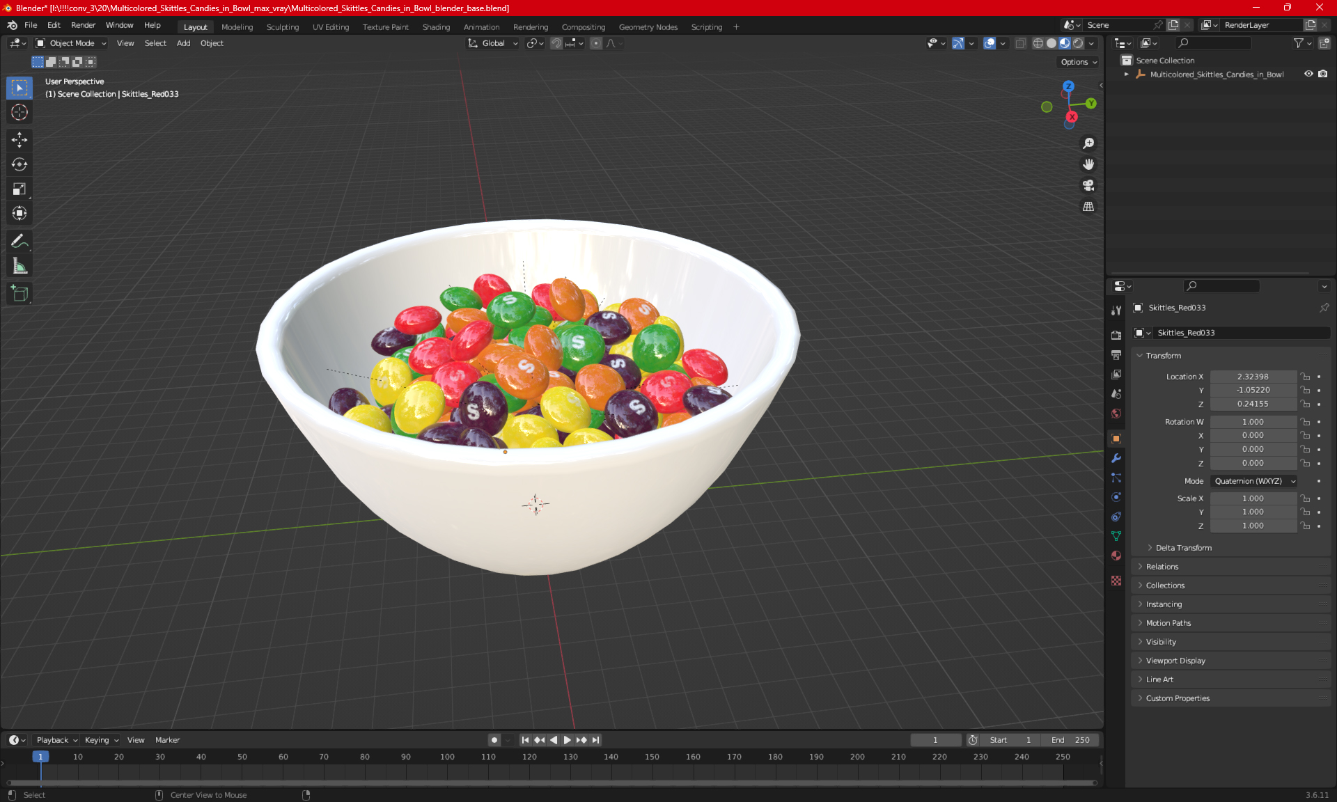This screenshot has width=1337, height=802.
Task: Open the Texture properties checker tab
Action: [x=1116, y=581]
